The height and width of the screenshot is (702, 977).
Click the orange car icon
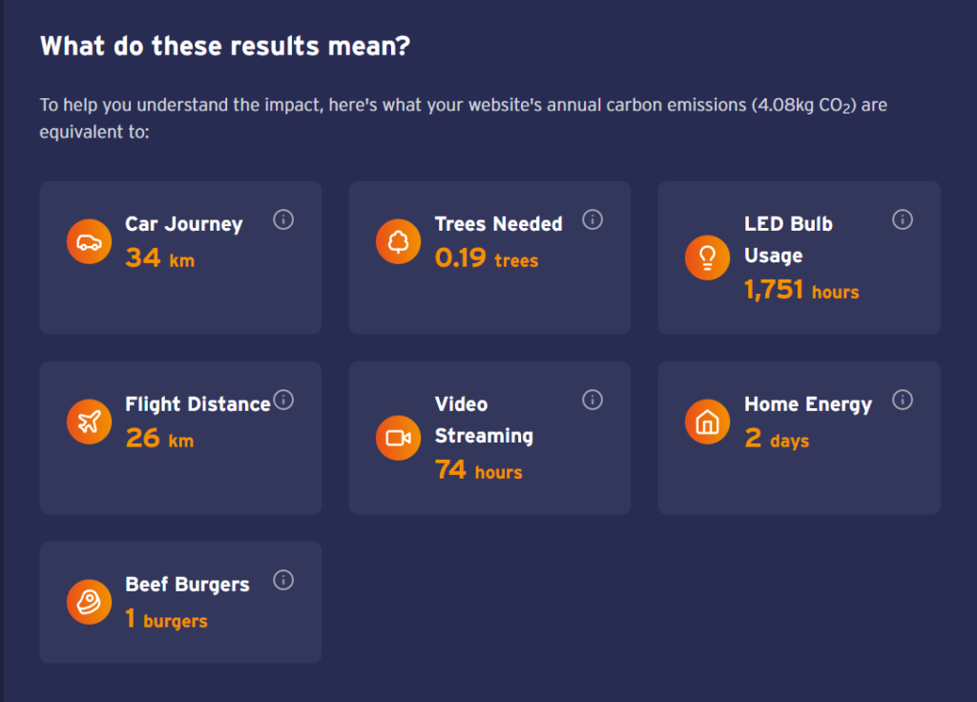coord(89,241)
